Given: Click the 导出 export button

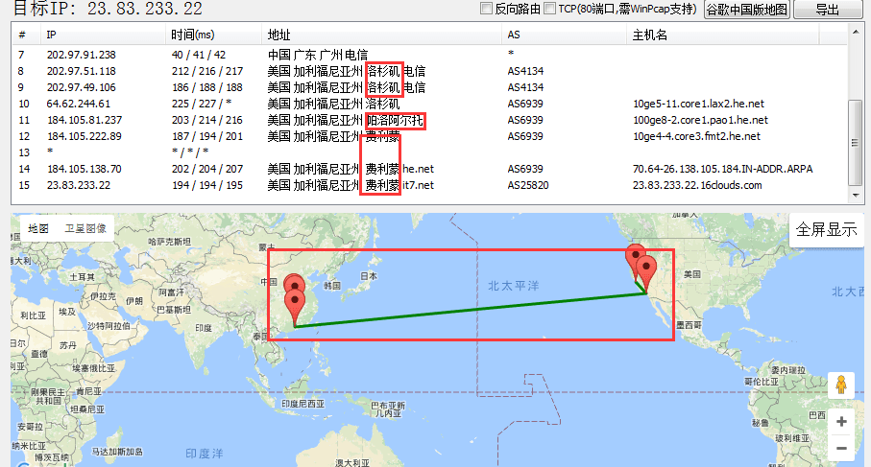Looking at the screenshot, I should tap(827, 10).
